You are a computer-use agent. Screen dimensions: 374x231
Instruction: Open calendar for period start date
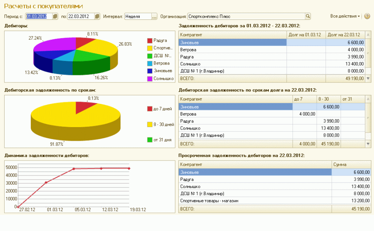[x=55, y=17]
